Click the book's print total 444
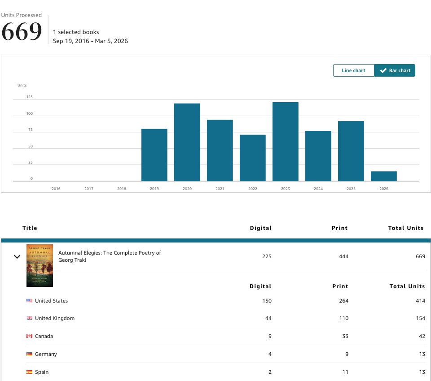Image resolution: width=431 pixels, height=381 pixels. tap(343, 256)
